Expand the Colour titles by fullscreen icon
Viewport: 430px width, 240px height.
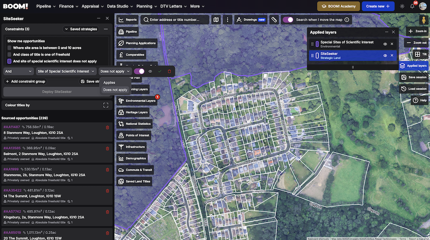click(106, 105)
